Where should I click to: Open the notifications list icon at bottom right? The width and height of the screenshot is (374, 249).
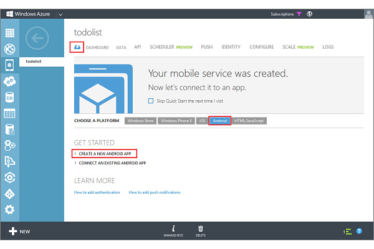click(x=348, y=232)
